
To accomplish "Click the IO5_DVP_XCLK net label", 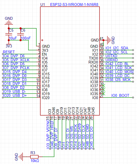I will tap(16, 60).
